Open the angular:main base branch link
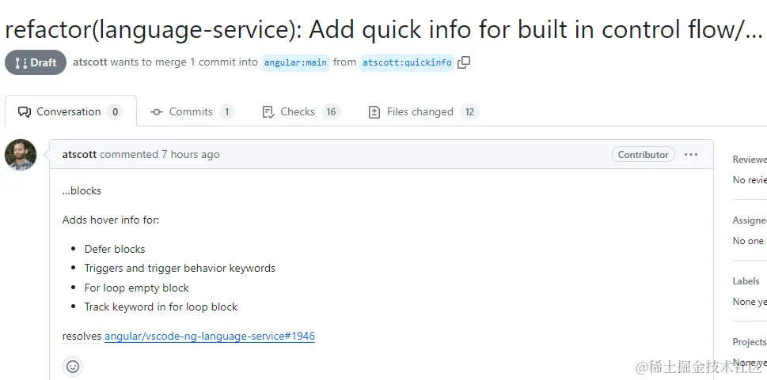This screenshot has height=380, width=767. click(295, 62)
